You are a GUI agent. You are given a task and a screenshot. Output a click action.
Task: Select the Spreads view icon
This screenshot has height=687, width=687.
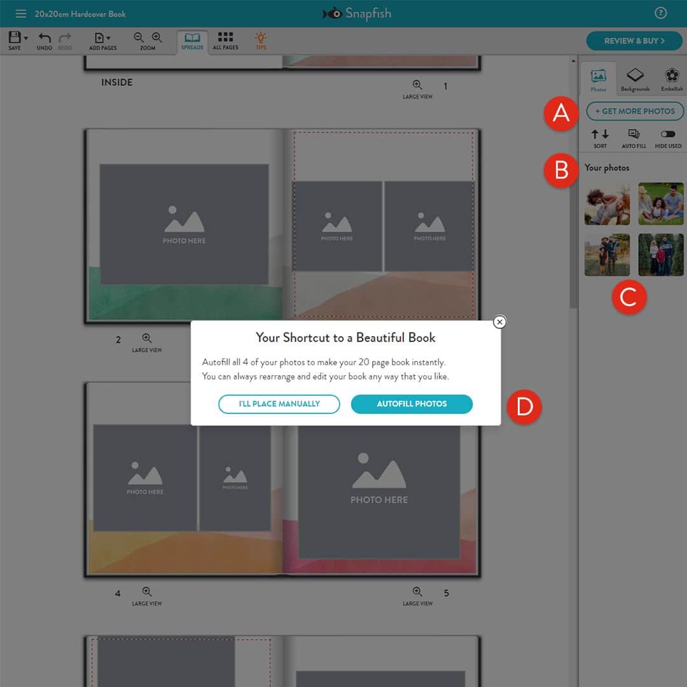click(x=192, y=39)
